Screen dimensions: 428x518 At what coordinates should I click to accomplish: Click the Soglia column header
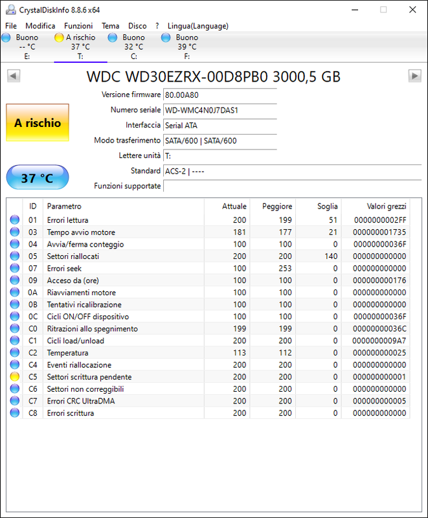319,206
